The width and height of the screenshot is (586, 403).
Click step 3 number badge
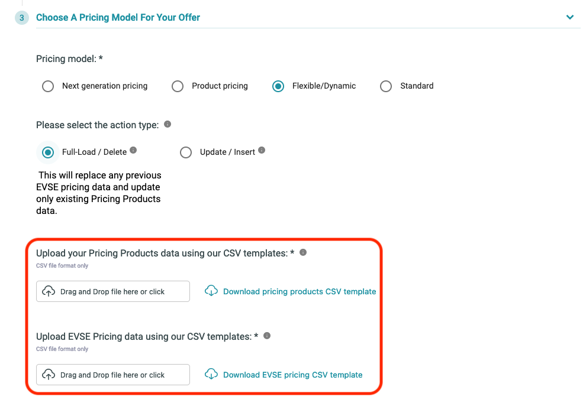point(22,18)
